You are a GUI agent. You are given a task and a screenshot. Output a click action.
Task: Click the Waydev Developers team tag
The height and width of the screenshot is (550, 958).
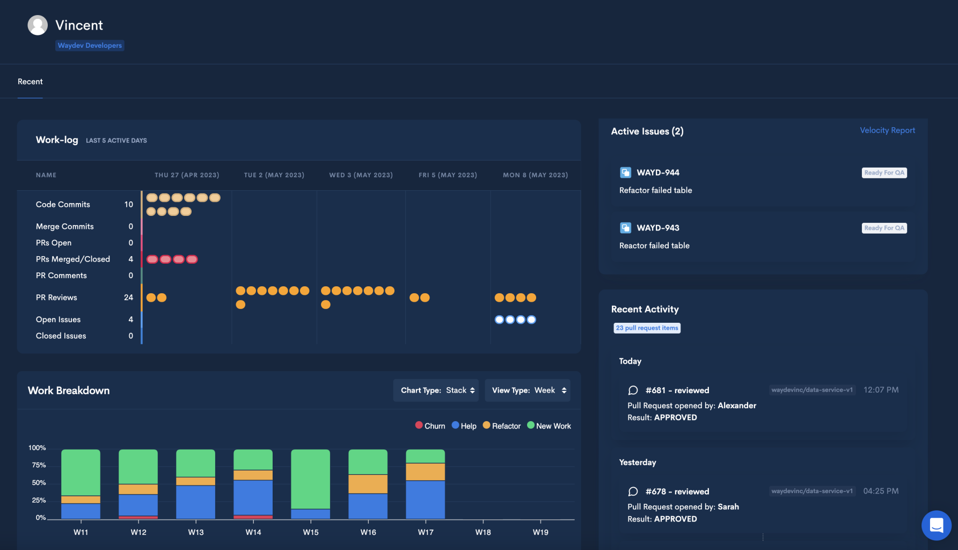click(x=90, y=46)
